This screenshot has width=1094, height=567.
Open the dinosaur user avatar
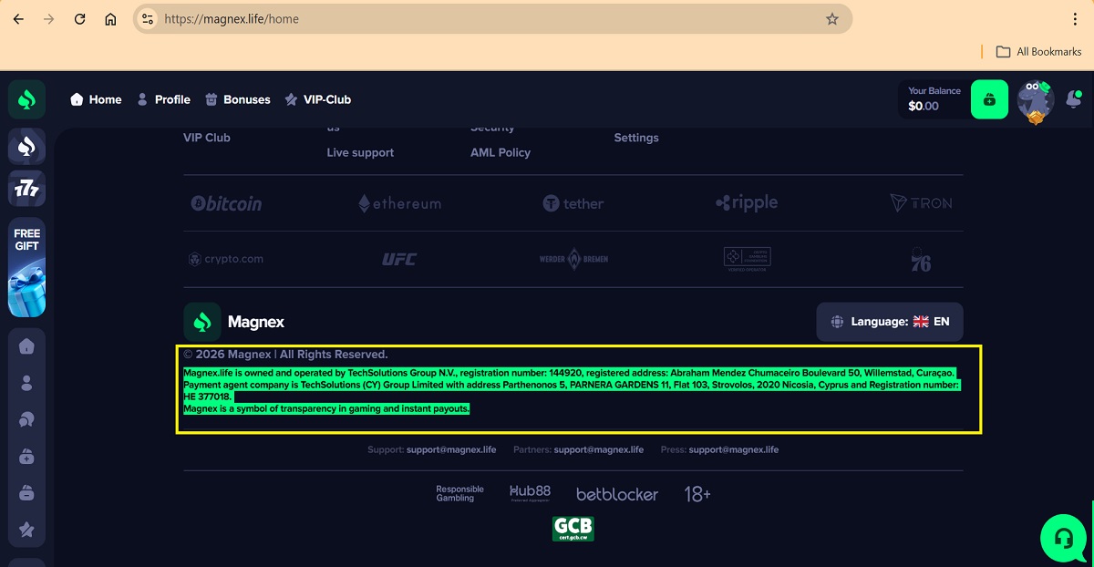(x=1035, y=99)
